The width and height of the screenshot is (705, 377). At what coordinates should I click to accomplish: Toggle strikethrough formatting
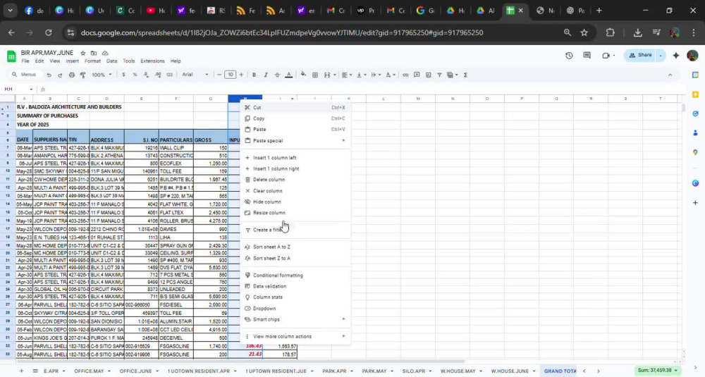click(277, 75)
